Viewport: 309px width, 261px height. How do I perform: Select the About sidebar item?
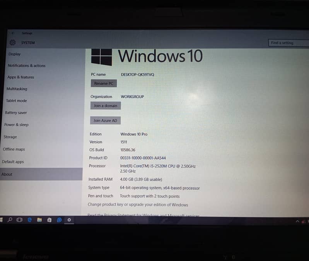click(41, 174)
